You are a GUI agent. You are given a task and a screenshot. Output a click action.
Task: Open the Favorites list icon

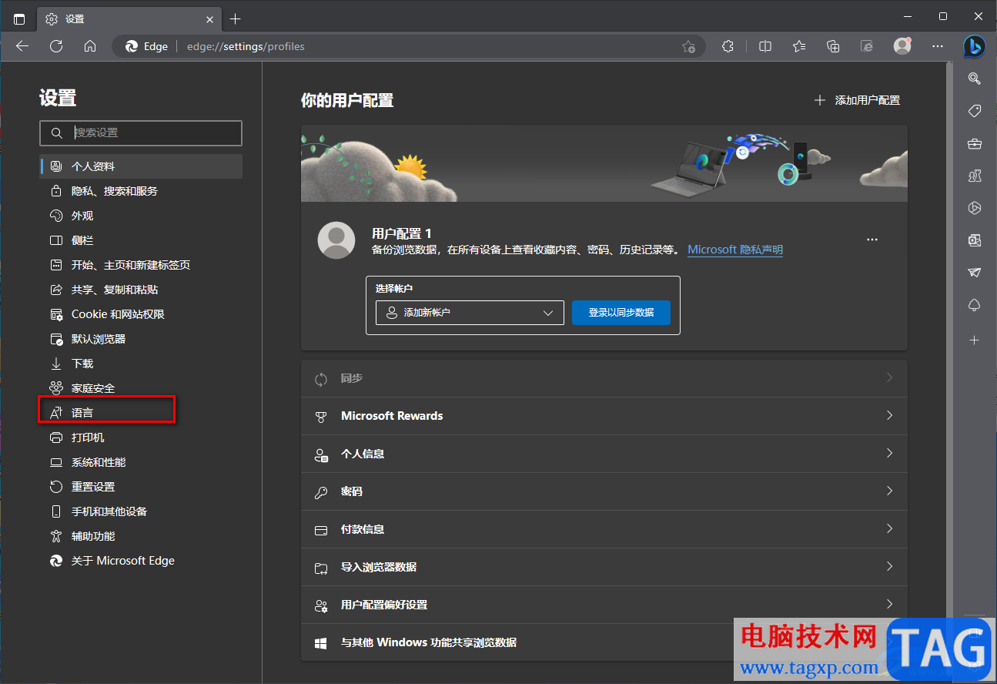799,46
